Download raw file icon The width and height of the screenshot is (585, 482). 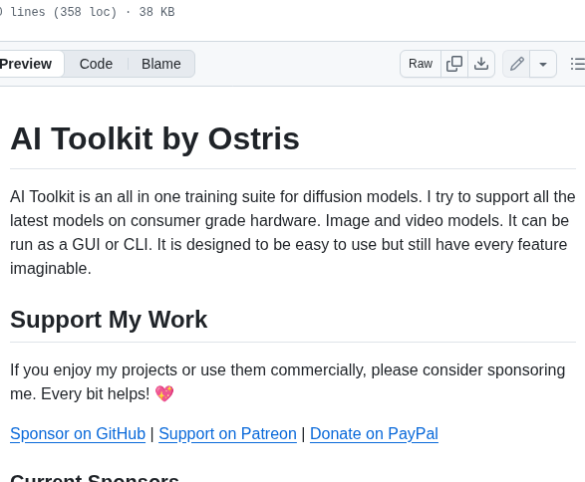click(x=481, y=64)
